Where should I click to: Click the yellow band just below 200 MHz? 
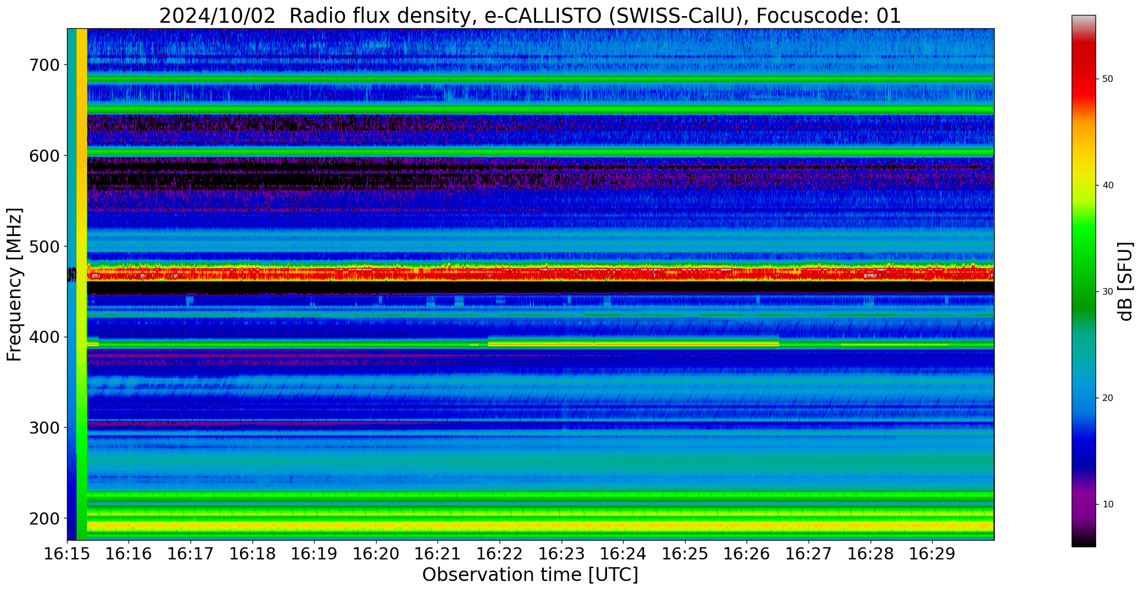coord(540,526)
